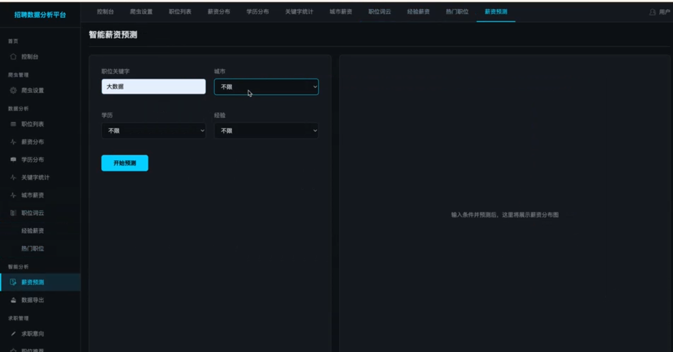673x352 pixels.
Task: Click the icon beside 职位词云 in sidebar
Action: (13, 213)
